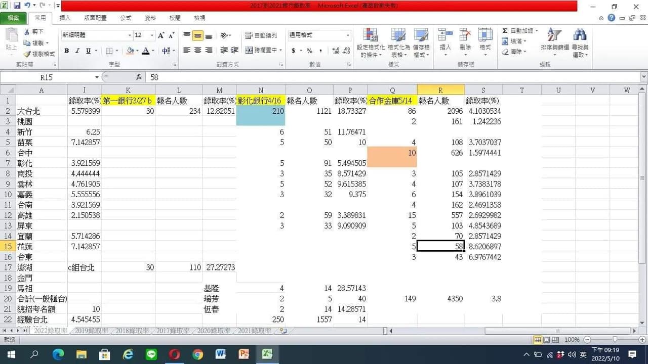Decrease the cell indent

224,51
